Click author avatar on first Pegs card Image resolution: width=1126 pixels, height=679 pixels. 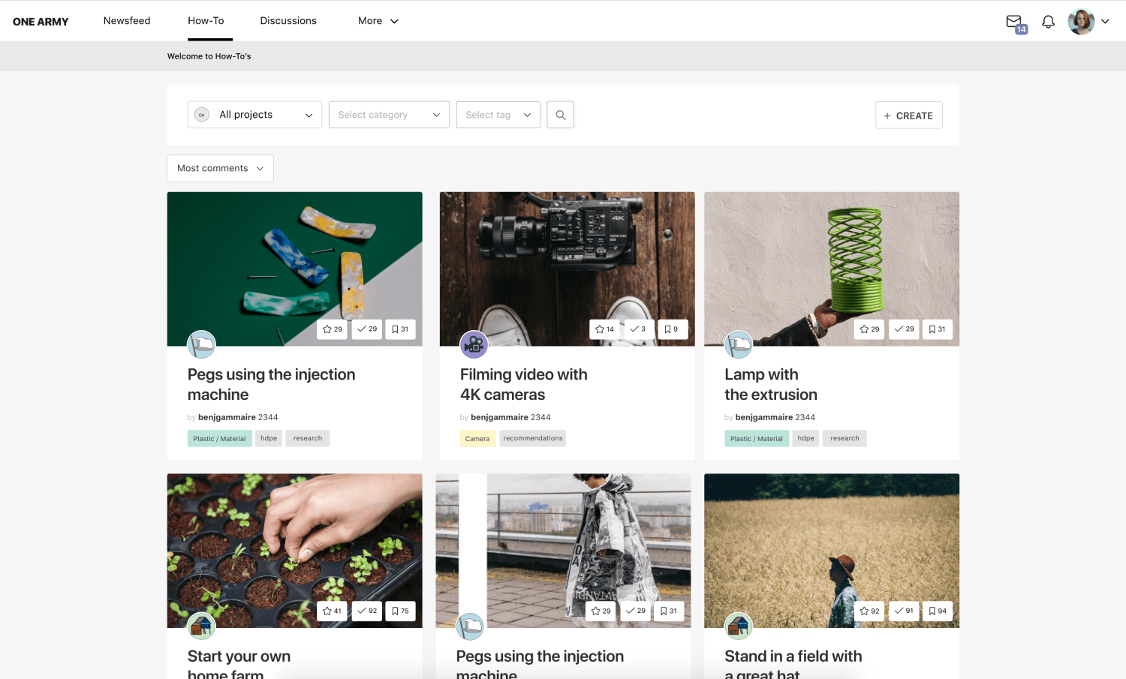click(x=201, y=344)
